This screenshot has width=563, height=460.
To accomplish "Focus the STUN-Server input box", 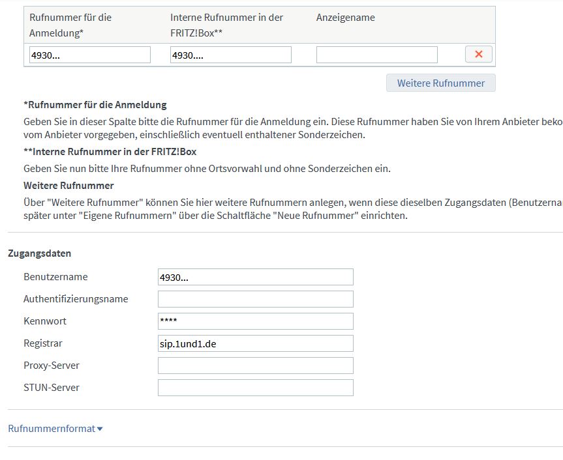I will 255,388.
